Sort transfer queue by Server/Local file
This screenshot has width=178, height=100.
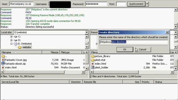point(35,82)
